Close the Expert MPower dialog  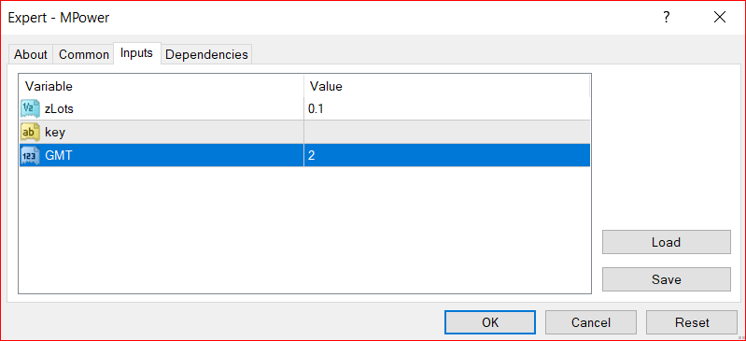click(x=719, y=18)
